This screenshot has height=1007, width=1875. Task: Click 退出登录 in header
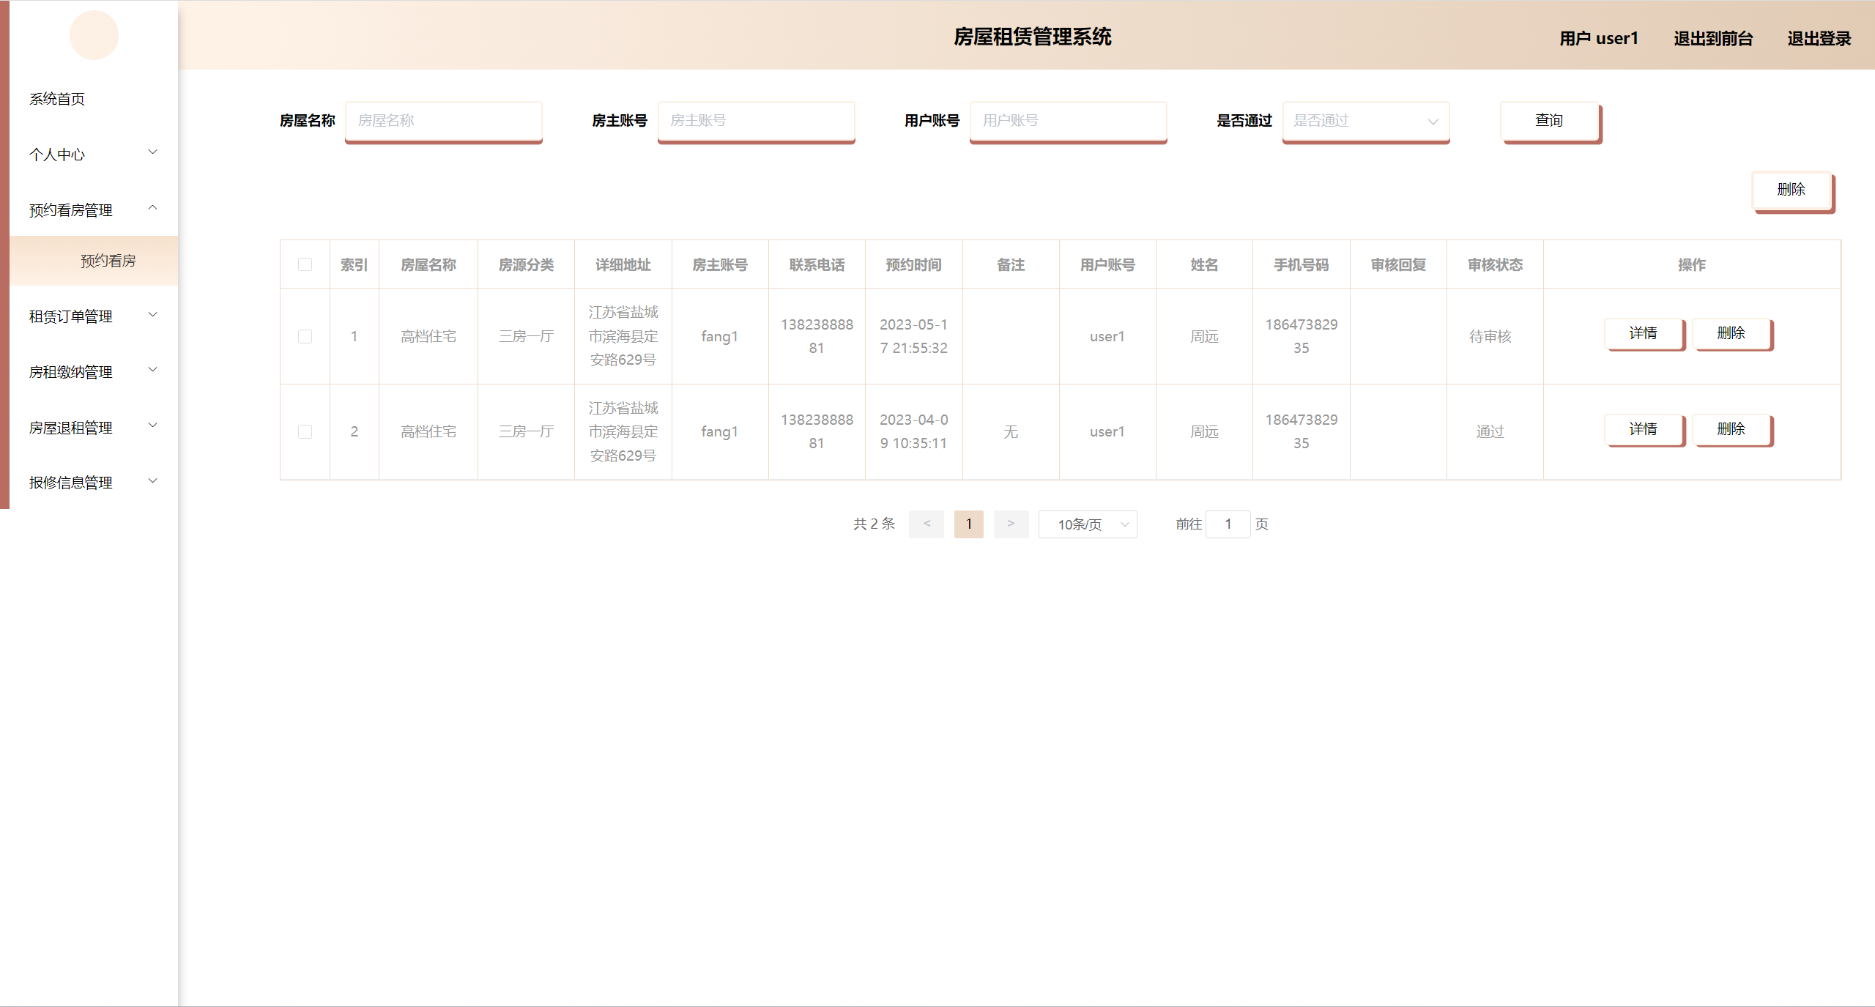point(1819,38)
